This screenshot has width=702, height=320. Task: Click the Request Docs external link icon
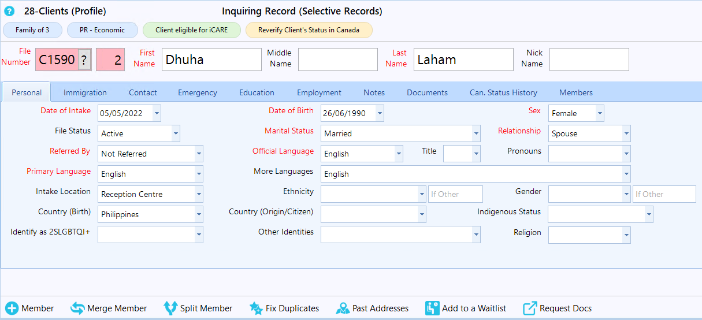[530, 308]
